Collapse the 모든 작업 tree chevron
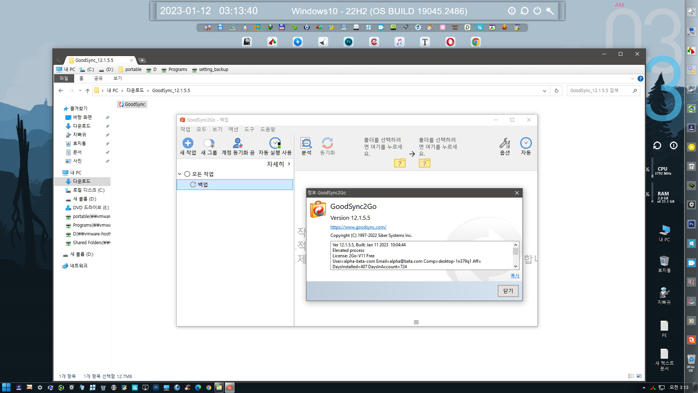This screenshot has width=698, height=393. [180, 174]
